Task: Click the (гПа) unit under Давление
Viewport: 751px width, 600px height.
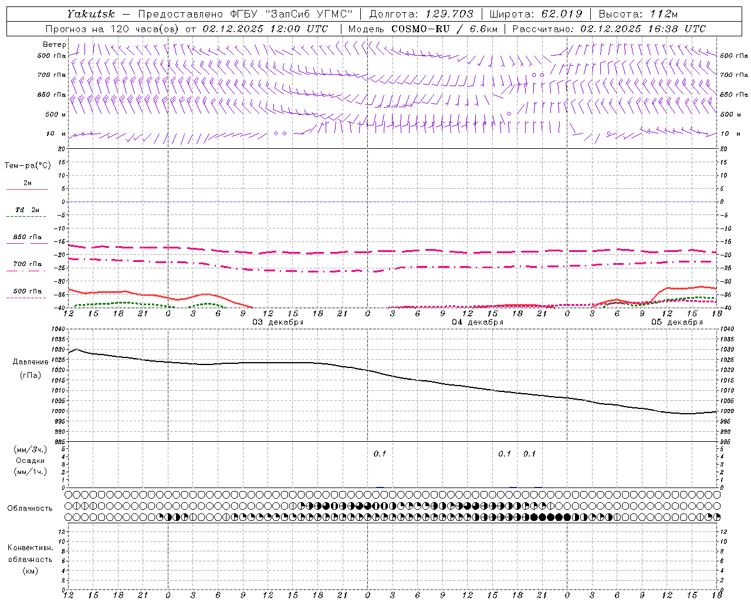Action: pos(31,375)
